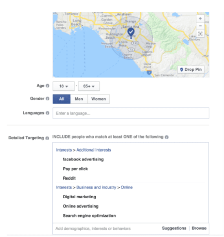Click the location pin marker on map
The height and width of the screenshot is (237, 224).
(x=131, y=32)
